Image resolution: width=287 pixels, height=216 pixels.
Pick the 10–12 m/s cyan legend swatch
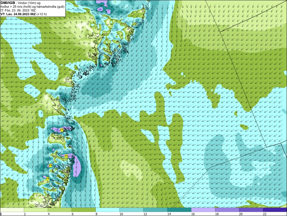[x=131, y=210]
